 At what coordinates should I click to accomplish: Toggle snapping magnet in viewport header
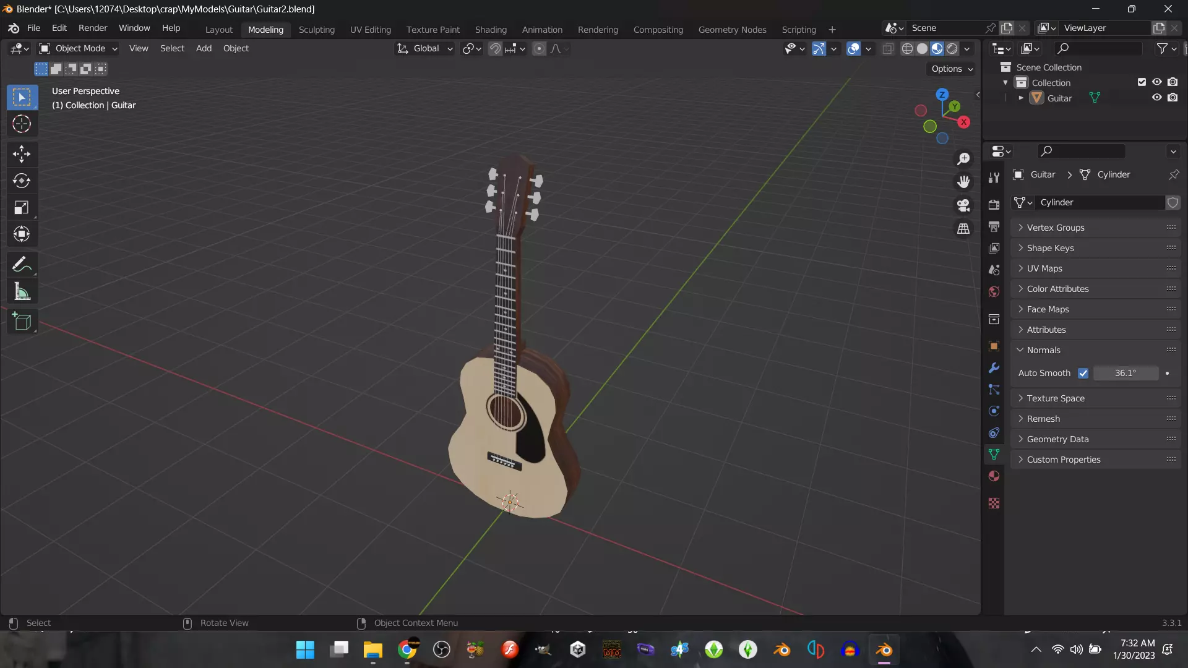pyautogui.click(x=495, y=48)
